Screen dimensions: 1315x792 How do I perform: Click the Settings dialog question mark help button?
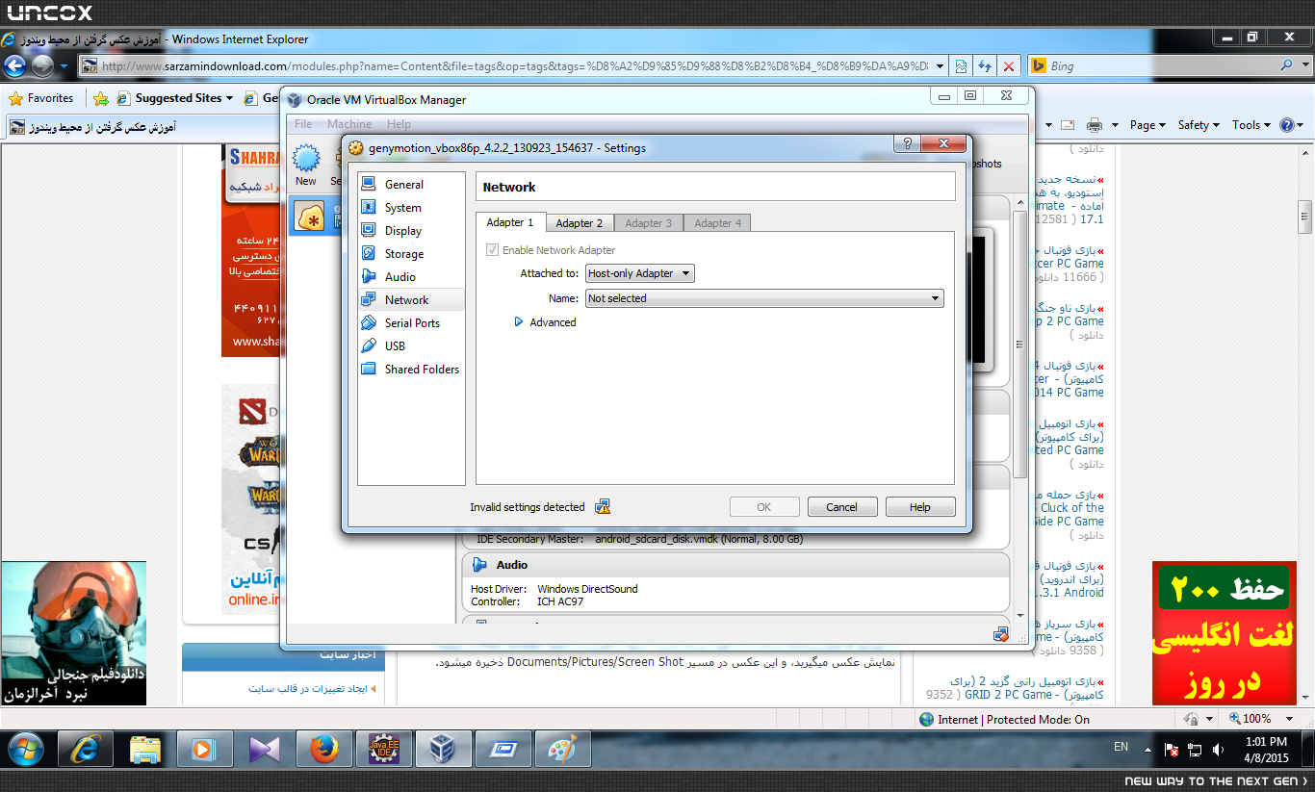(906, 143)
